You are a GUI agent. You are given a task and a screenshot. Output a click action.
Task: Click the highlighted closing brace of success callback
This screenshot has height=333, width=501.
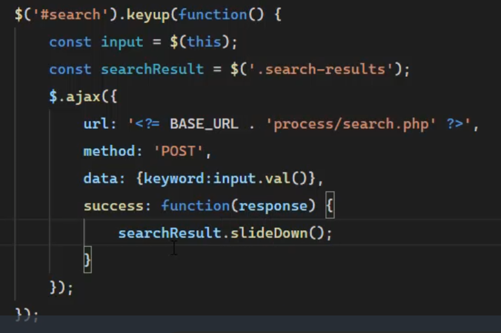tap(88, 260)
